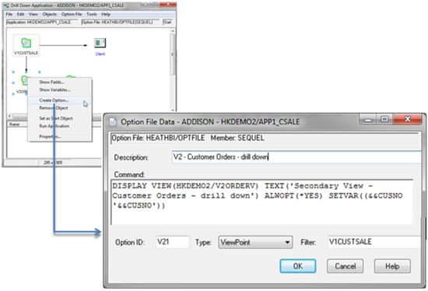Close the Drill Down Application window
This screenshot has height=291, width=428.
(168, 5)
